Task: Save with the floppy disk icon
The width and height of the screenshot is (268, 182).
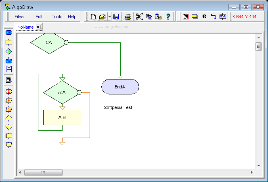Action: pyautogui.click(x=116, y=17)
